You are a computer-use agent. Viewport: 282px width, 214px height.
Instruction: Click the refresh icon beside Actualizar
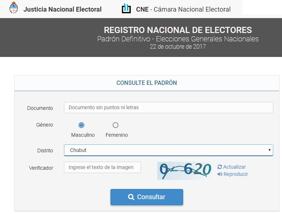[219, 167]
